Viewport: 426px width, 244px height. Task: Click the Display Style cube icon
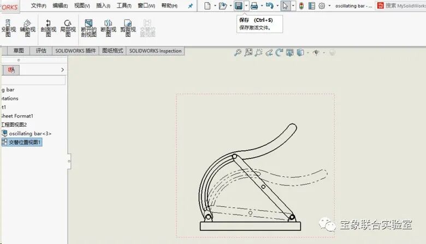pyautogui.click(x=300, y=52)
